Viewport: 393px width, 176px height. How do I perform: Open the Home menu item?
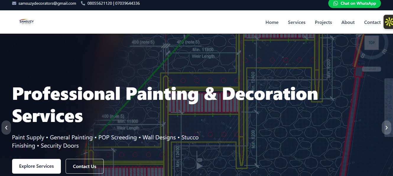tap(272, 22)
